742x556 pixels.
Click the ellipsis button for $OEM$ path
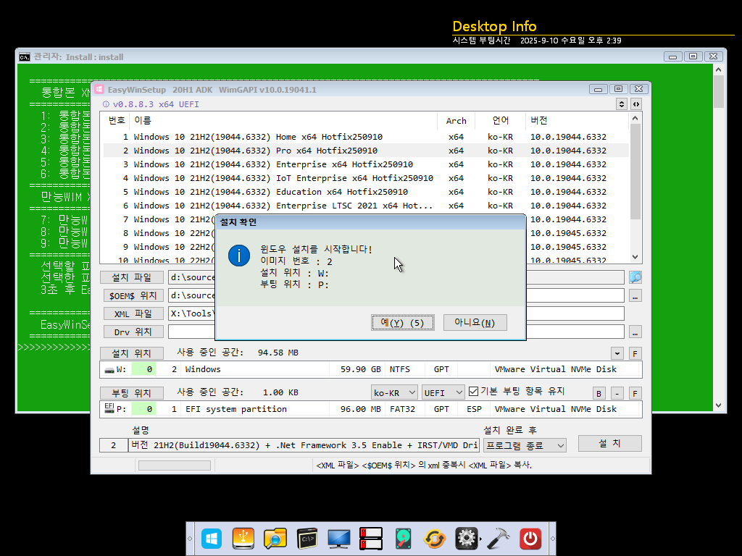635,295
